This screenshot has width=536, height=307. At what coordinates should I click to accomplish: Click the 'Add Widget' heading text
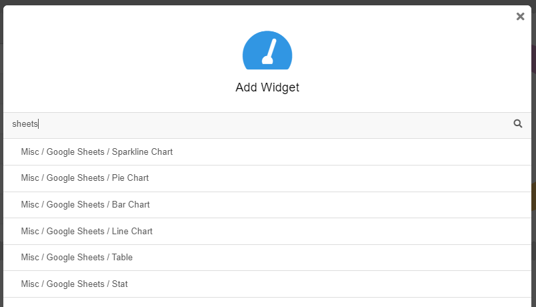click(267, 87)
